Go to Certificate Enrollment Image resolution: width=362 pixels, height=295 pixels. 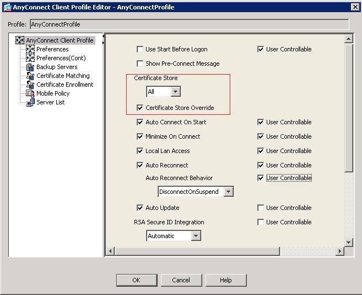64,85
